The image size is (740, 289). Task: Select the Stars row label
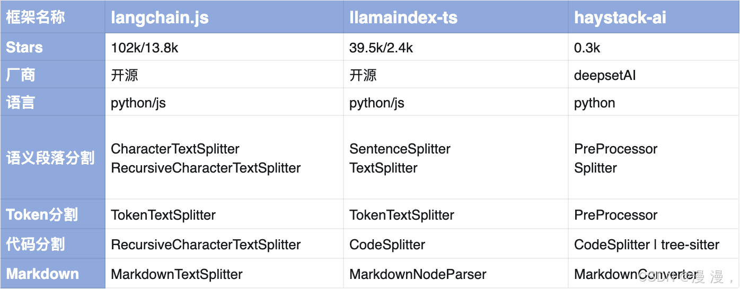click(x=24, y=48)
